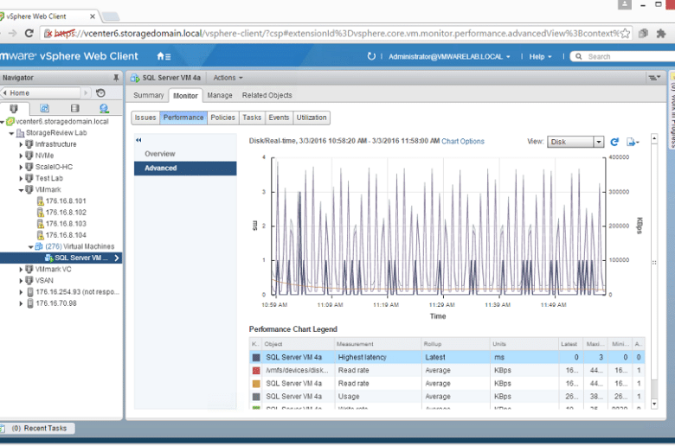Select Networking navigator tab
Image resolution: width=675 pixels, height=446 pixels.
point(104,108)
